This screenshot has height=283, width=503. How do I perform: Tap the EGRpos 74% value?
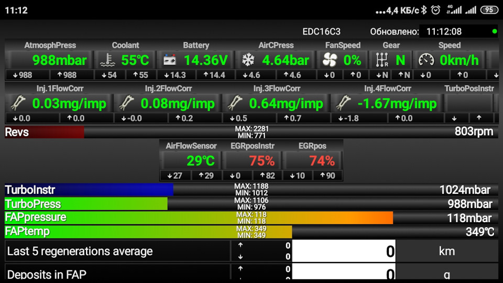tap(322, 160)
